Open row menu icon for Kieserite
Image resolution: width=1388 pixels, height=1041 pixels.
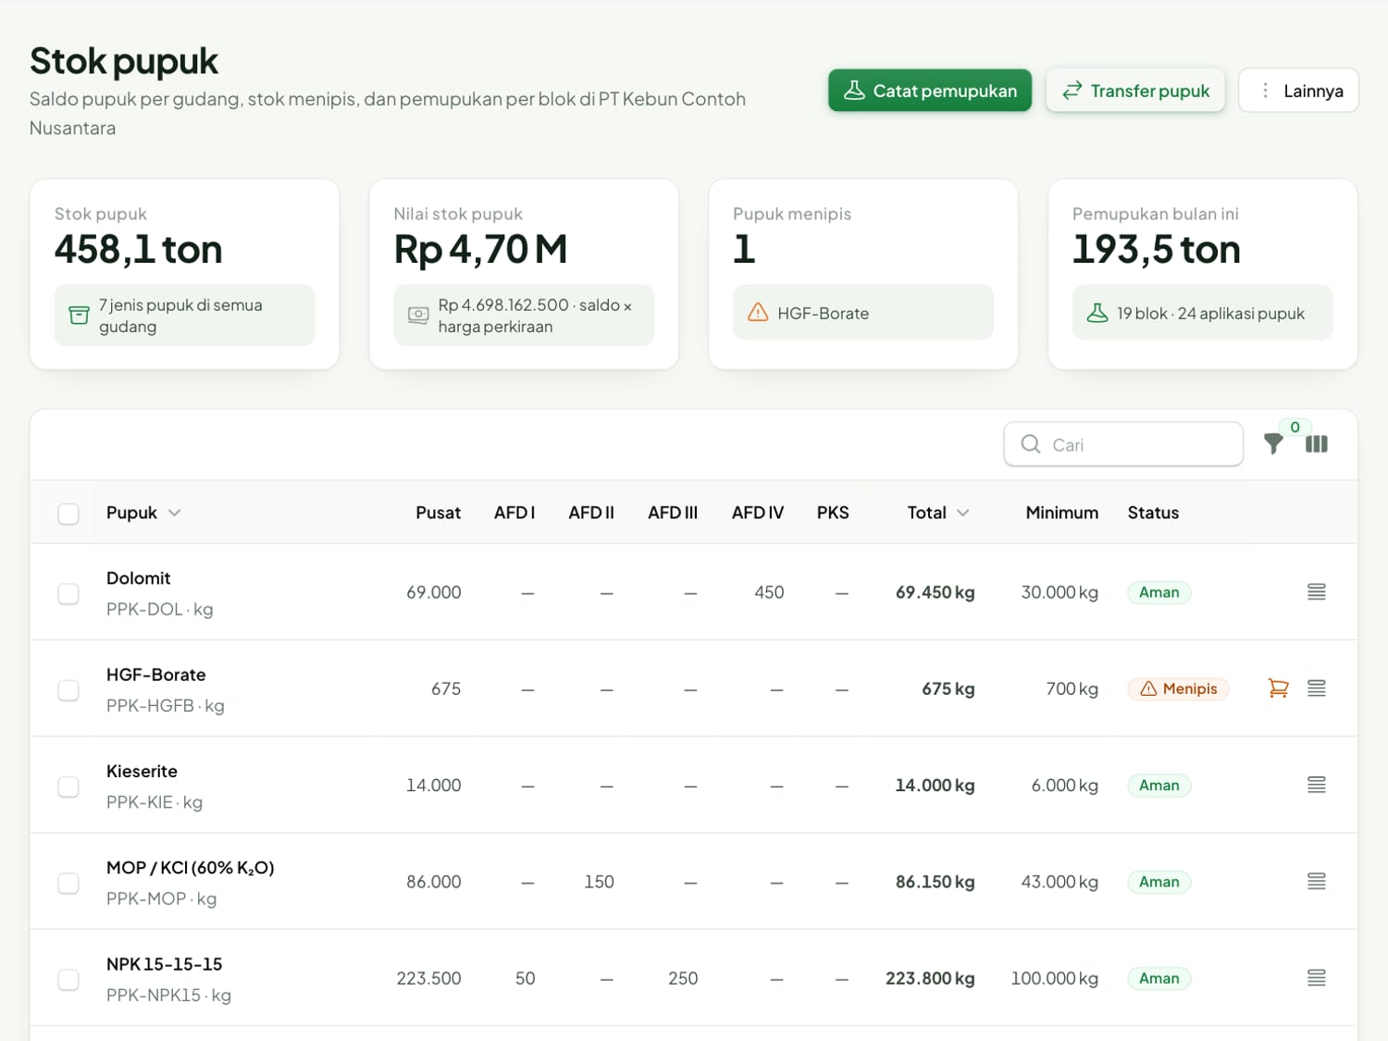click(1317, 785)
